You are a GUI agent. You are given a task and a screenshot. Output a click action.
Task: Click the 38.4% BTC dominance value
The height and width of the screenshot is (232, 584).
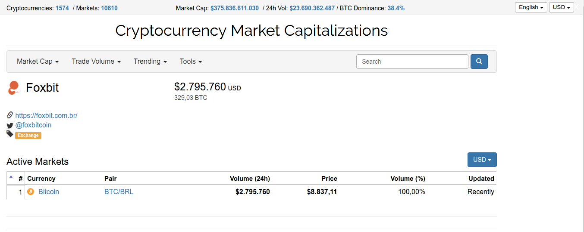[x=396, y=8]
